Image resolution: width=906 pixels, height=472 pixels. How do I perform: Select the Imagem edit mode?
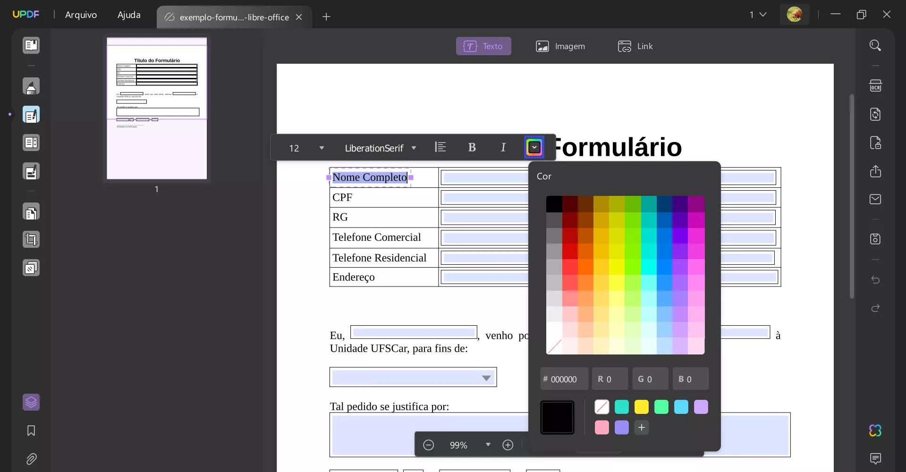[560, 46]
